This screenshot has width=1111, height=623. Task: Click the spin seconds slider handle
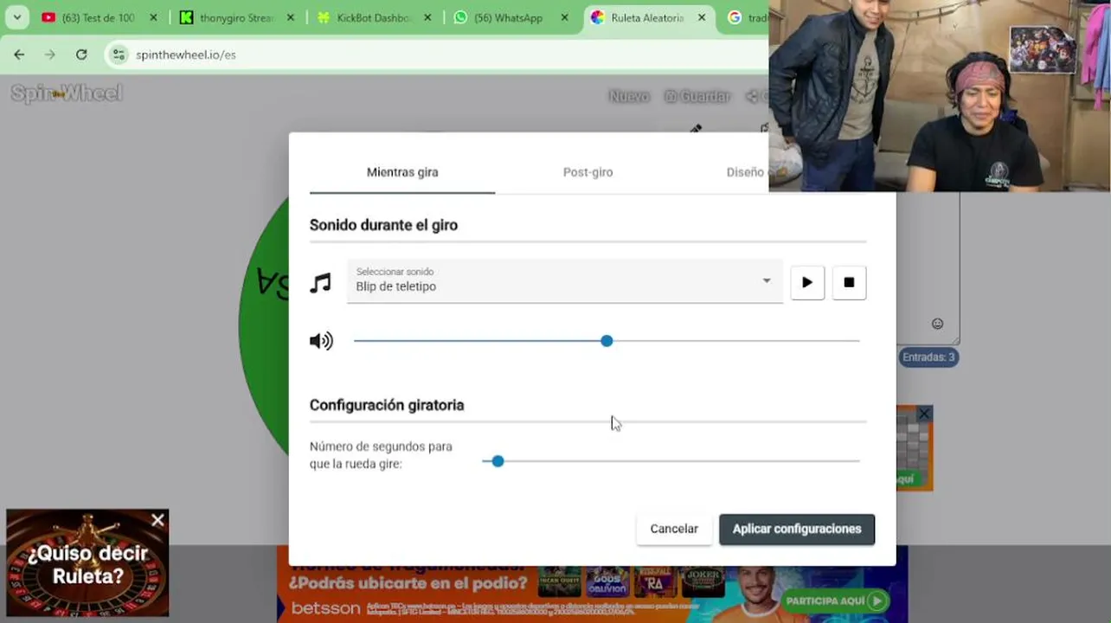coord(498,461)
